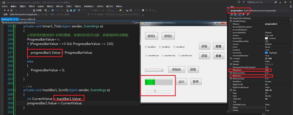Save all files from toolbar

pyautogui.click(x=74, y=10)
